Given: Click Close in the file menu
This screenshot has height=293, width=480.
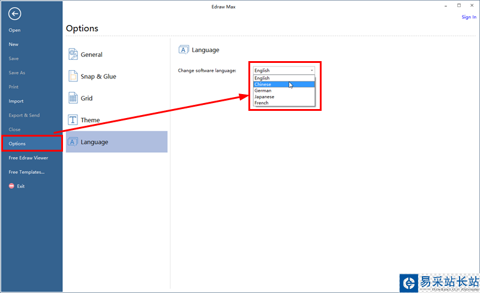Looking at the screenshot, I should 14,129.
